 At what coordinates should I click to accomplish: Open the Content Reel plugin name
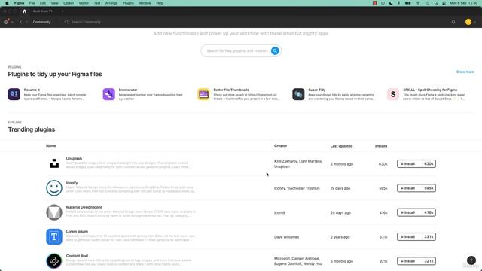77,256
